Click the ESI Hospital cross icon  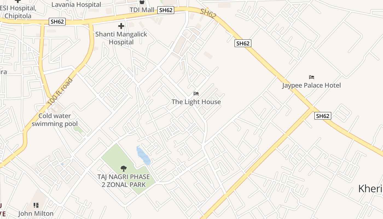[x=18, y=1]
